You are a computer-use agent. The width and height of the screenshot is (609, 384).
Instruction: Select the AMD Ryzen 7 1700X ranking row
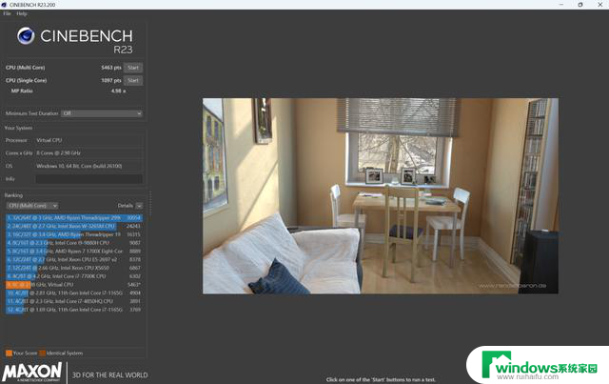(74, 252)
